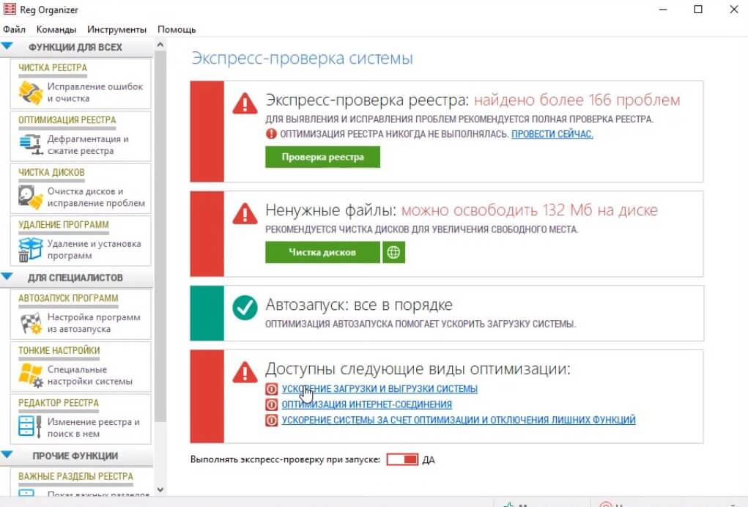Click 'Изменение реестра и поиск в нем' text

tap(93, 428)
